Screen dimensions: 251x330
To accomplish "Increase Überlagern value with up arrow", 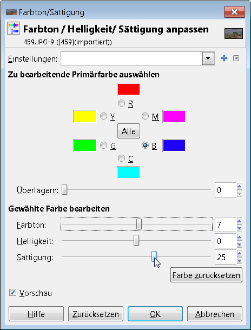I will click(240, 187).
